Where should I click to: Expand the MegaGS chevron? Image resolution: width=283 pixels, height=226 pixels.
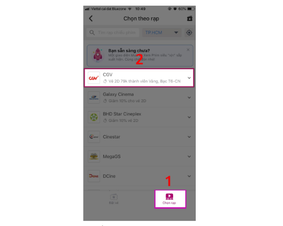[189, 157]
